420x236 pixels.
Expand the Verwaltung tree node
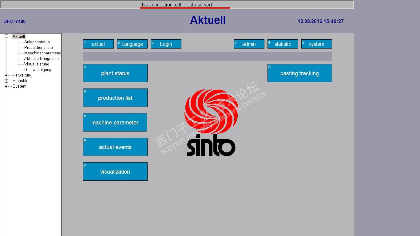6,75
